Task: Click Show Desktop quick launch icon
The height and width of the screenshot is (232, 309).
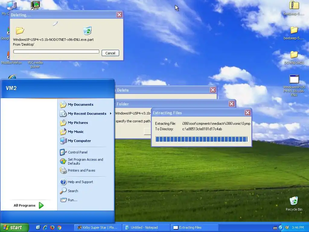Action: [x=38, y=227]
